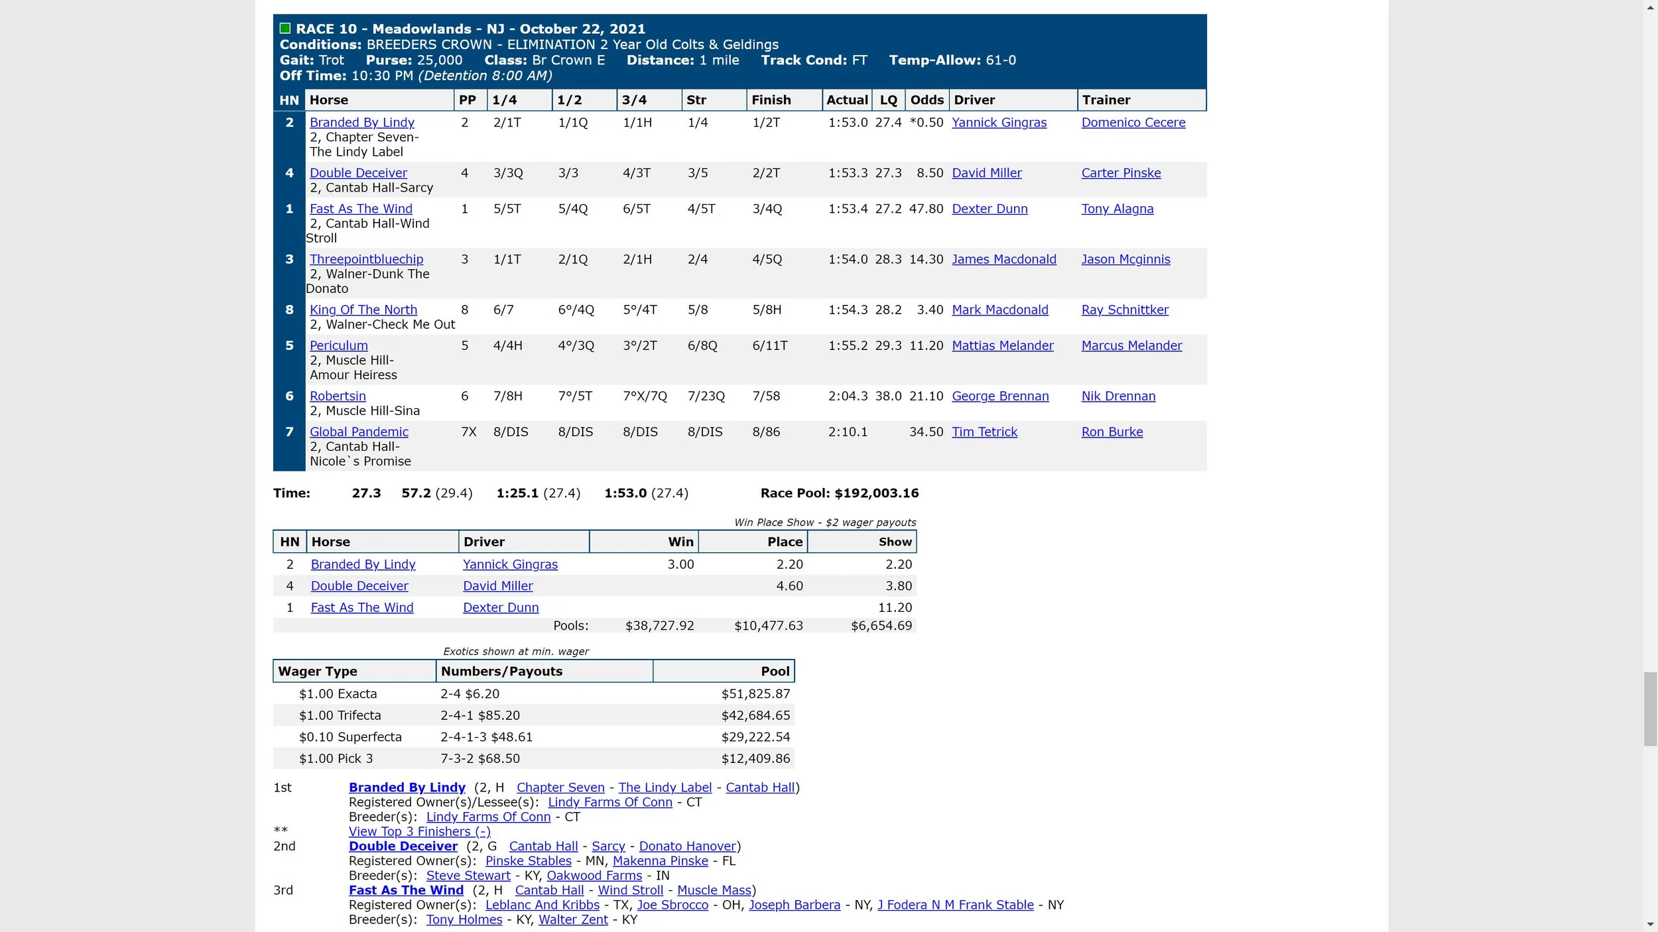Open Threepointbluechip horse link
The height and width of the screenshot is (932, 1658).
tap(366, 259)
